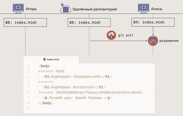This screenshot has width=183, height=116.
Task: Select the index.html editor tab
Action: click(x=51, y=60)
